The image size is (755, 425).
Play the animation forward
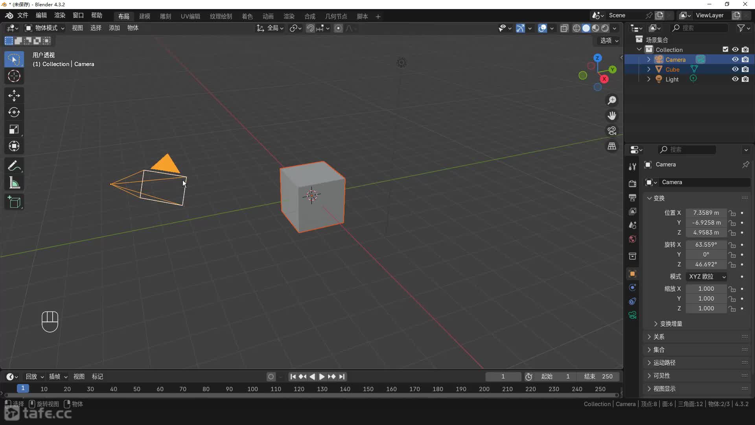pyautogui.click(x=322, y=377)
